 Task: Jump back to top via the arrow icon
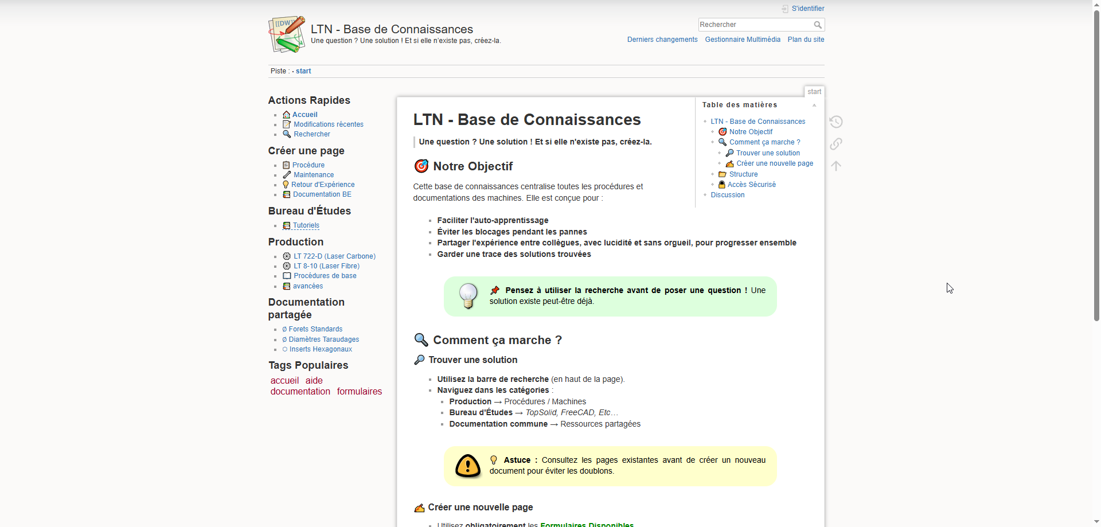[836, 166]
